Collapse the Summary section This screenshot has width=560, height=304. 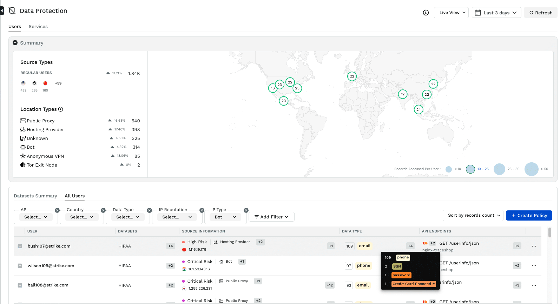click(x=15, y=43)
